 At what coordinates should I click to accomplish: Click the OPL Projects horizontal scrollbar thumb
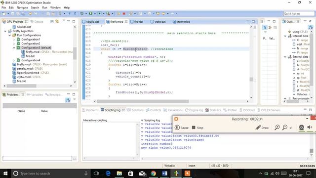click(x=21, y=86)
